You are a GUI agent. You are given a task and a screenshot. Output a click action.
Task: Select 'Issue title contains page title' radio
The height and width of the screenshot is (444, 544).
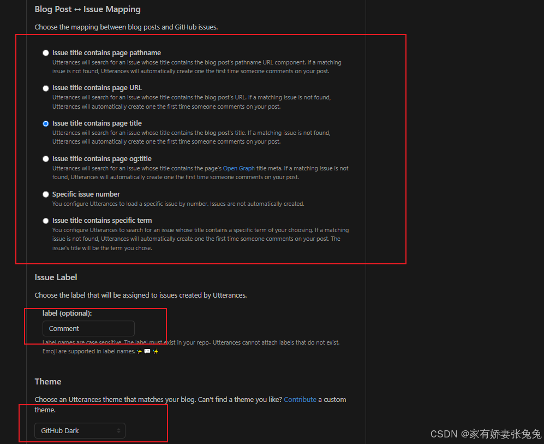pos(45,123)
